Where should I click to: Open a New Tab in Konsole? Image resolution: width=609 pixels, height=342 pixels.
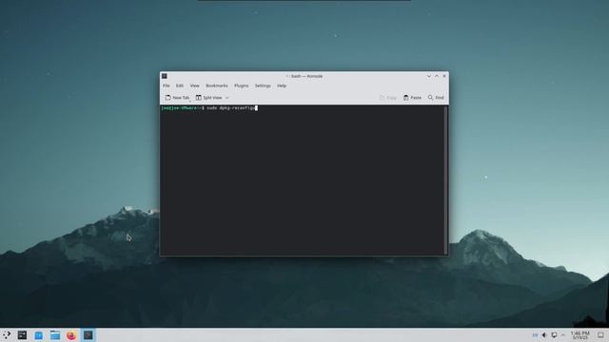(x=177, y=98)
